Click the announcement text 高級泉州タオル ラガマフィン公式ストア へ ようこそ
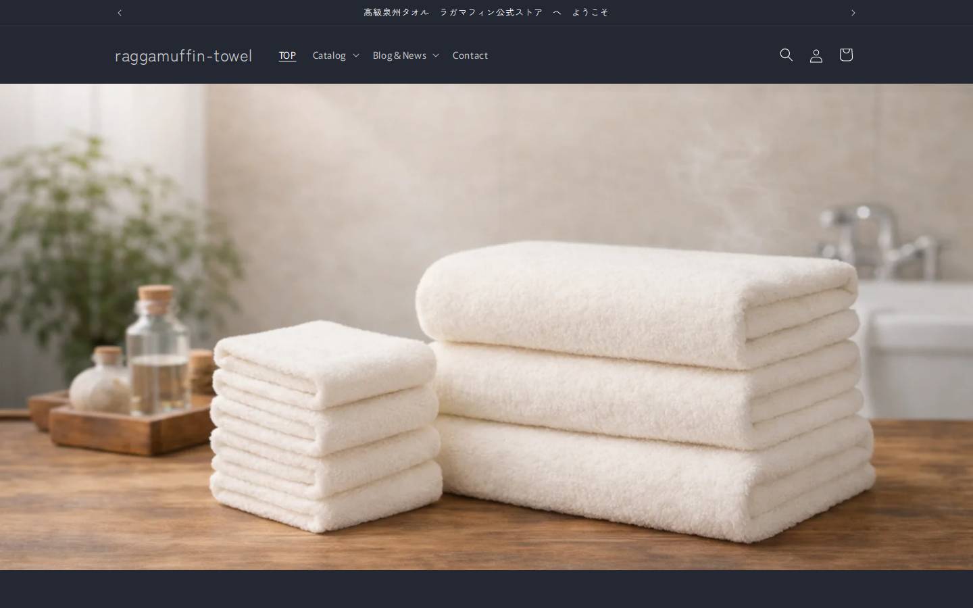Image resolution: width=973 pixels, height=608 pixels. pos(487,13)
